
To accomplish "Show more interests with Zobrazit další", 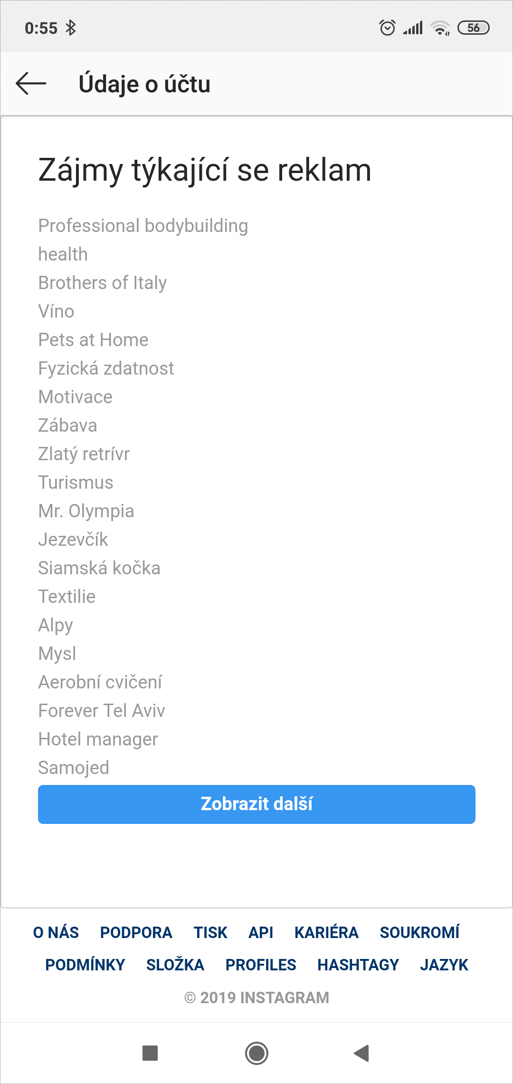I will click(x=256, y=804).
